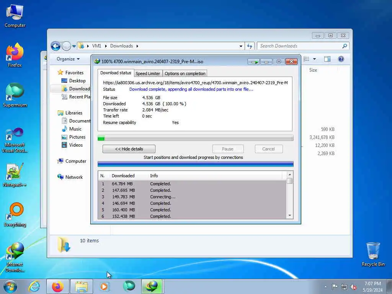Click the volume muted tray icon
The width and height of the screenshot is (392, 294).
tap(353, 287)
